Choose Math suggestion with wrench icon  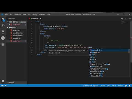click(x=109, y=59)
